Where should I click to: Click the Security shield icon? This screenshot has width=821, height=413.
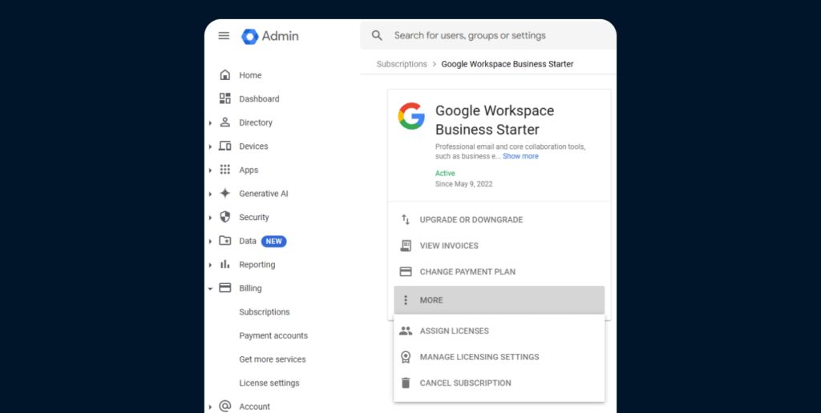point(225,217)
